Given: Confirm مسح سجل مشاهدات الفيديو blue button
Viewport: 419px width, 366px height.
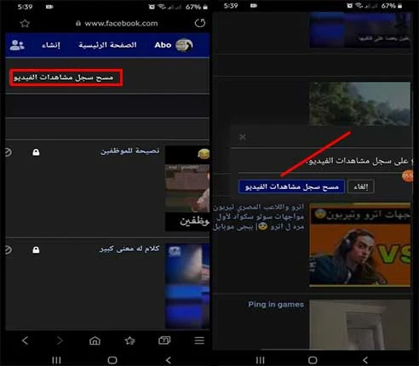Looking at the screenshot, I should click(292, 186).
